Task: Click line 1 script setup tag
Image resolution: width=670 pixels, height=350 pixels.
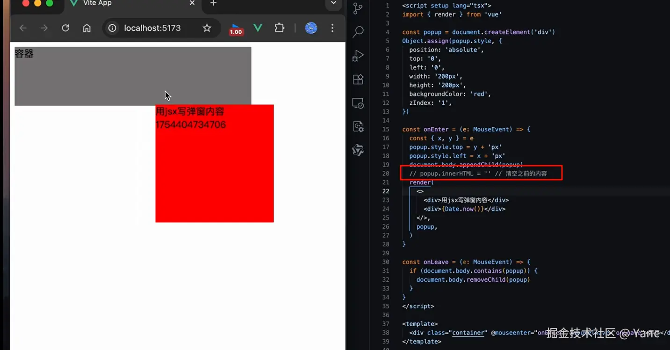Action: [447, 6]
